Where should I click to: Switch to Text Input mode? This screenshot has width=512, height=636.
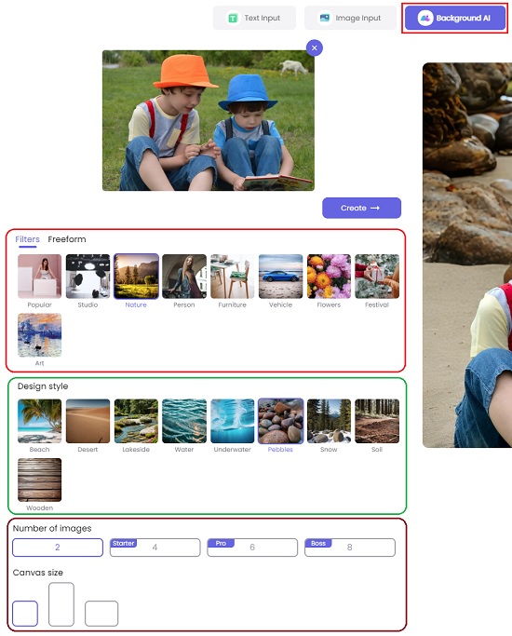point(254,18)
